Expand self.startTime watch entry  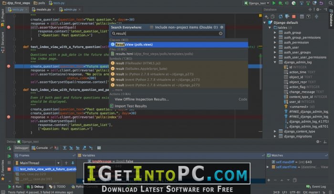point(268,167)
